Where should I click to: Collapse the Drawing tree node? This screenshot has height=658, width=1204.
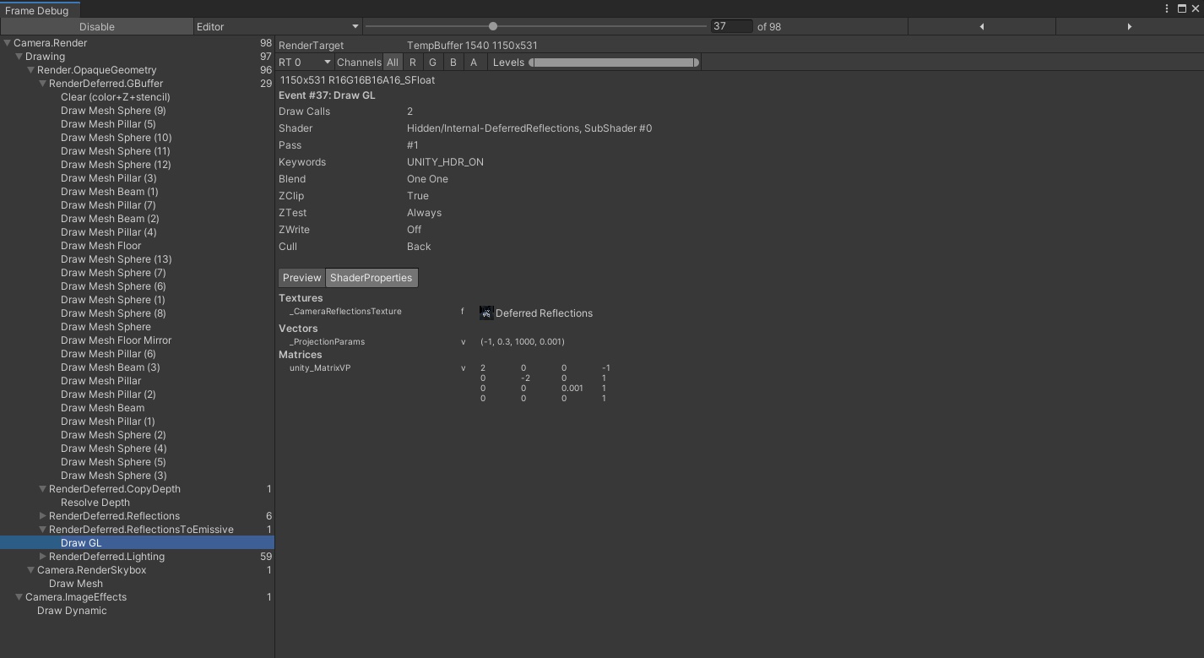[x=19, y=57]
